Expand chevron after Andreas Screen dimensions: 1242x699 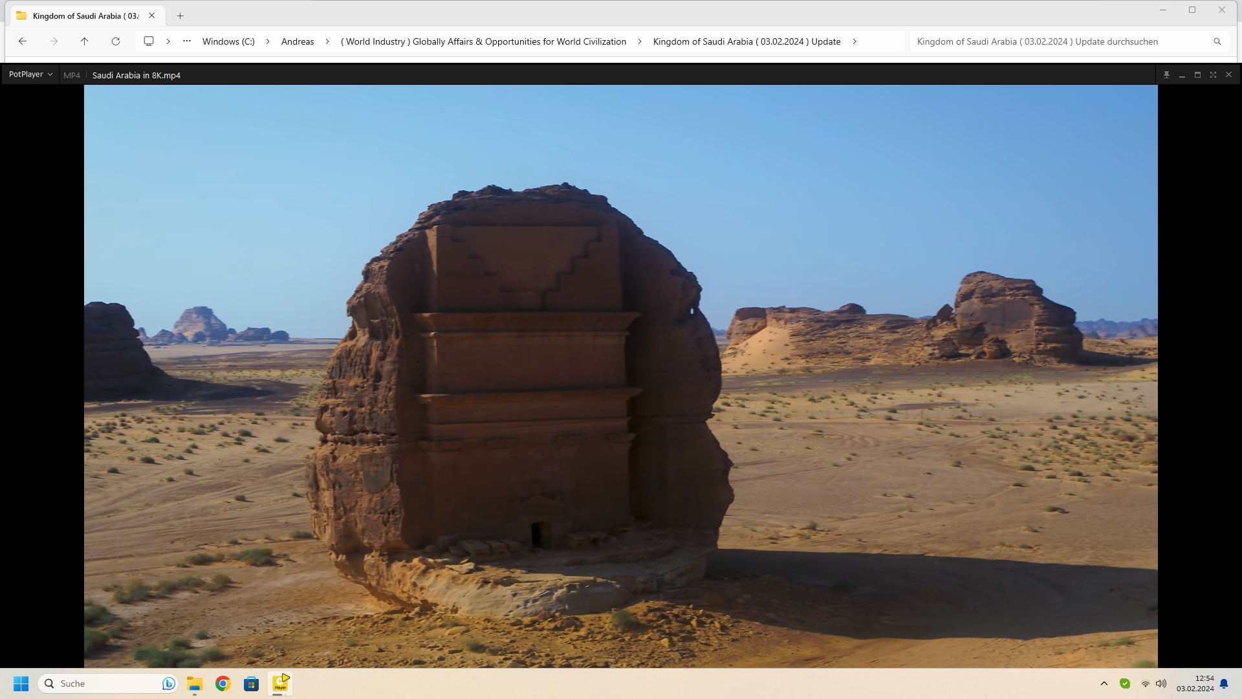point(327,41)
